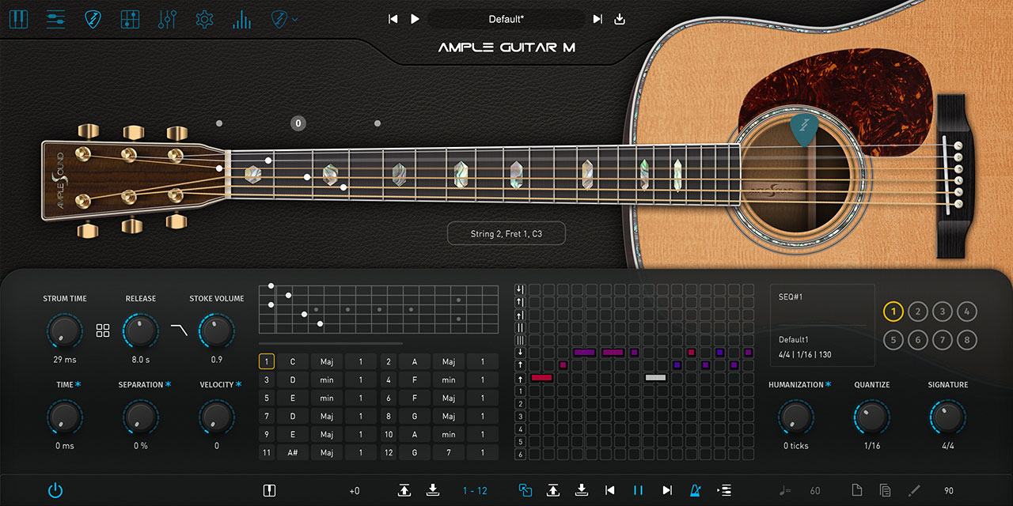1013x506 pixels.
Task: Go to next preset
Action: pos(598,19)
